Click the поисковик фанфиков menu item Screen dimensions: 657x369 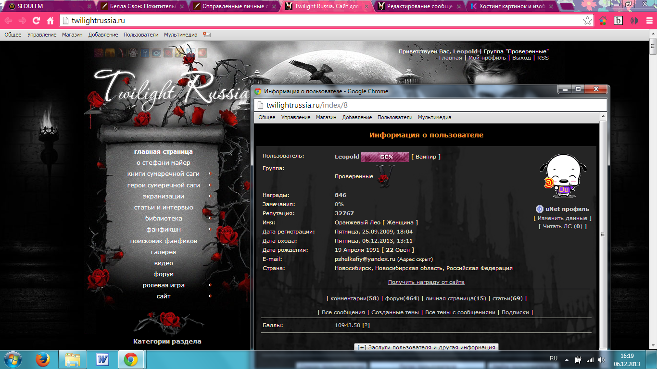pos(164,241)
